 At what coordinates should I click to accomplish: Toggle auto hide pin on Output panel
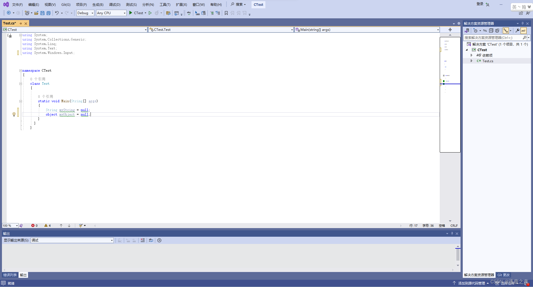(x=452, y=234)
